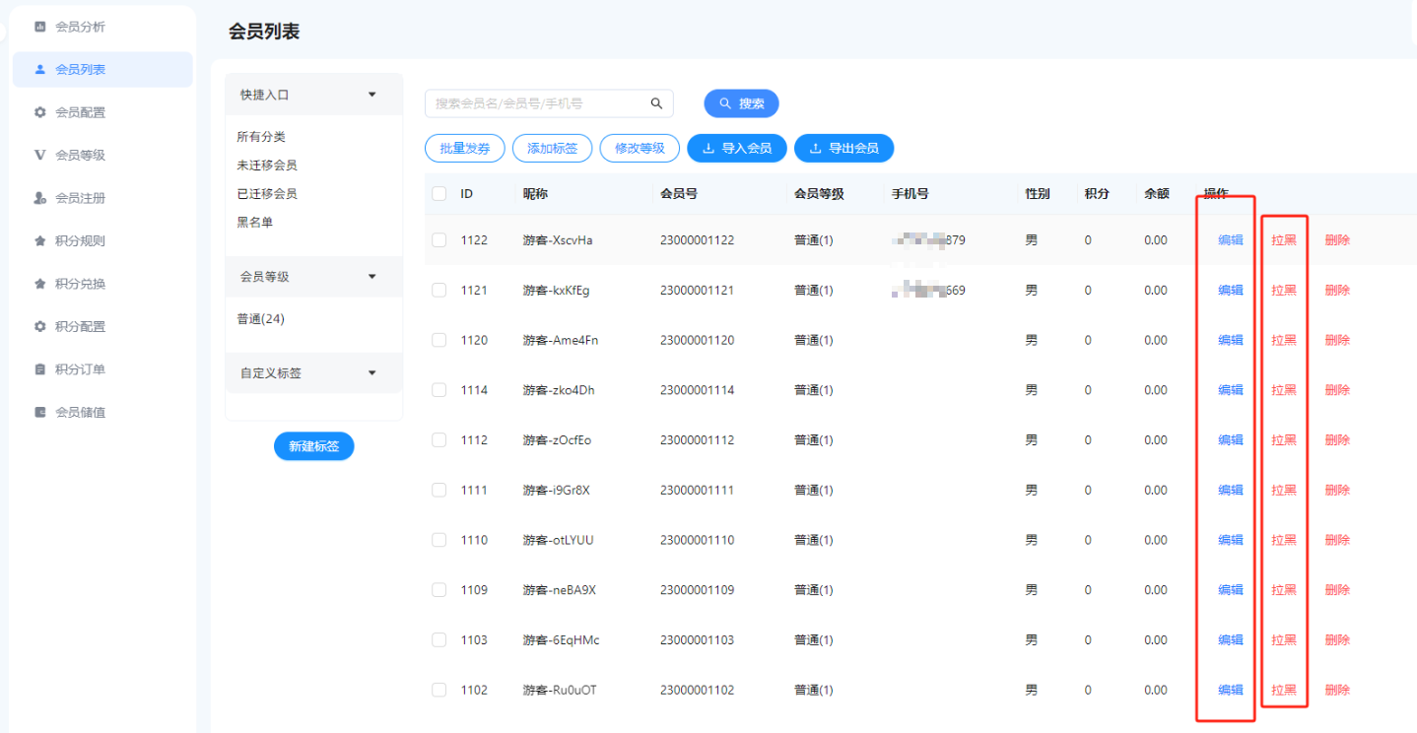
Task: Click the 新建标签 button
Action: coord(313,446)
